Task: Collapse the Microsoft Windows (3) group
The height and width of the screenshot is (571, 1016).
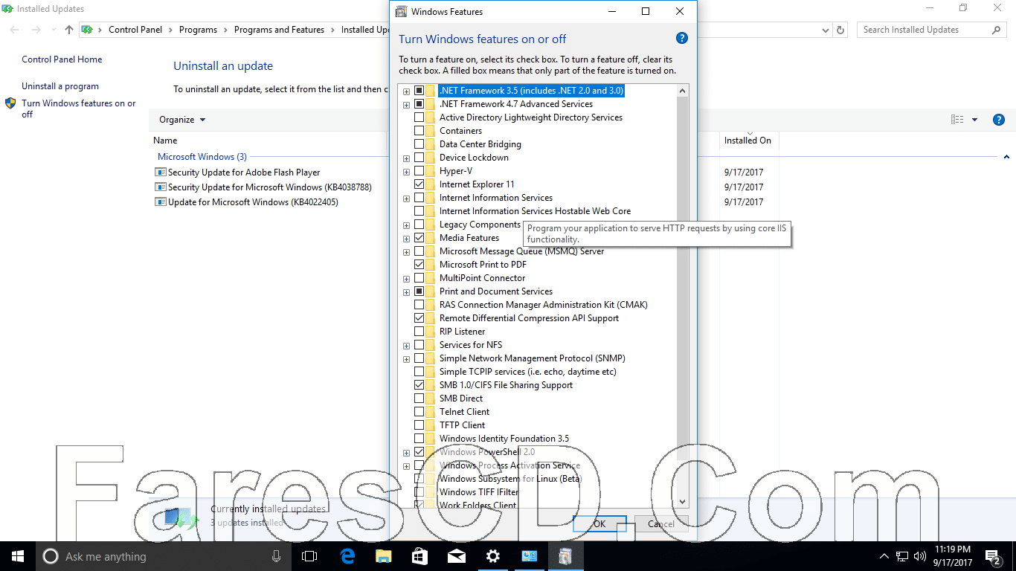Action: [1006, 157]
